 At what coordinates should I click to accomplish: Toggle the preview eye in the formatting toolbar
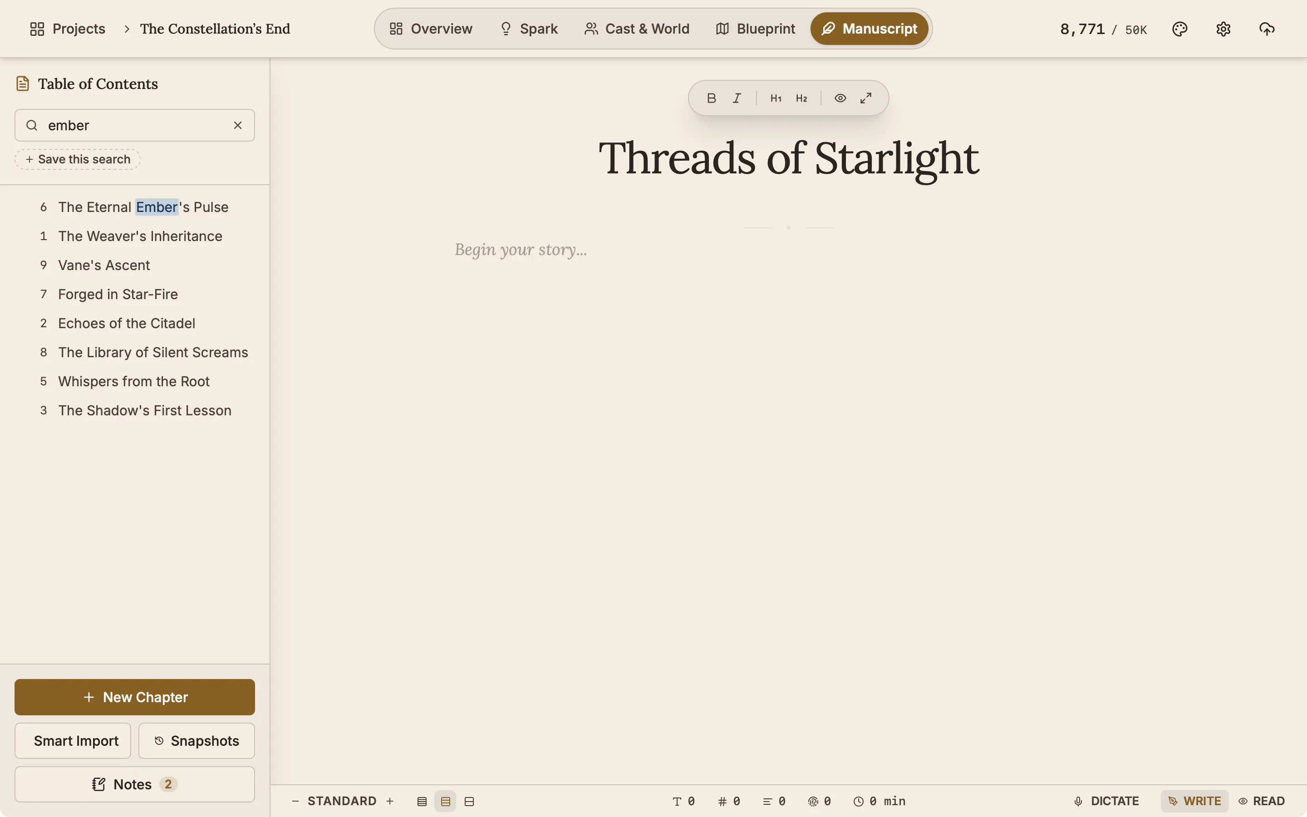840,98
